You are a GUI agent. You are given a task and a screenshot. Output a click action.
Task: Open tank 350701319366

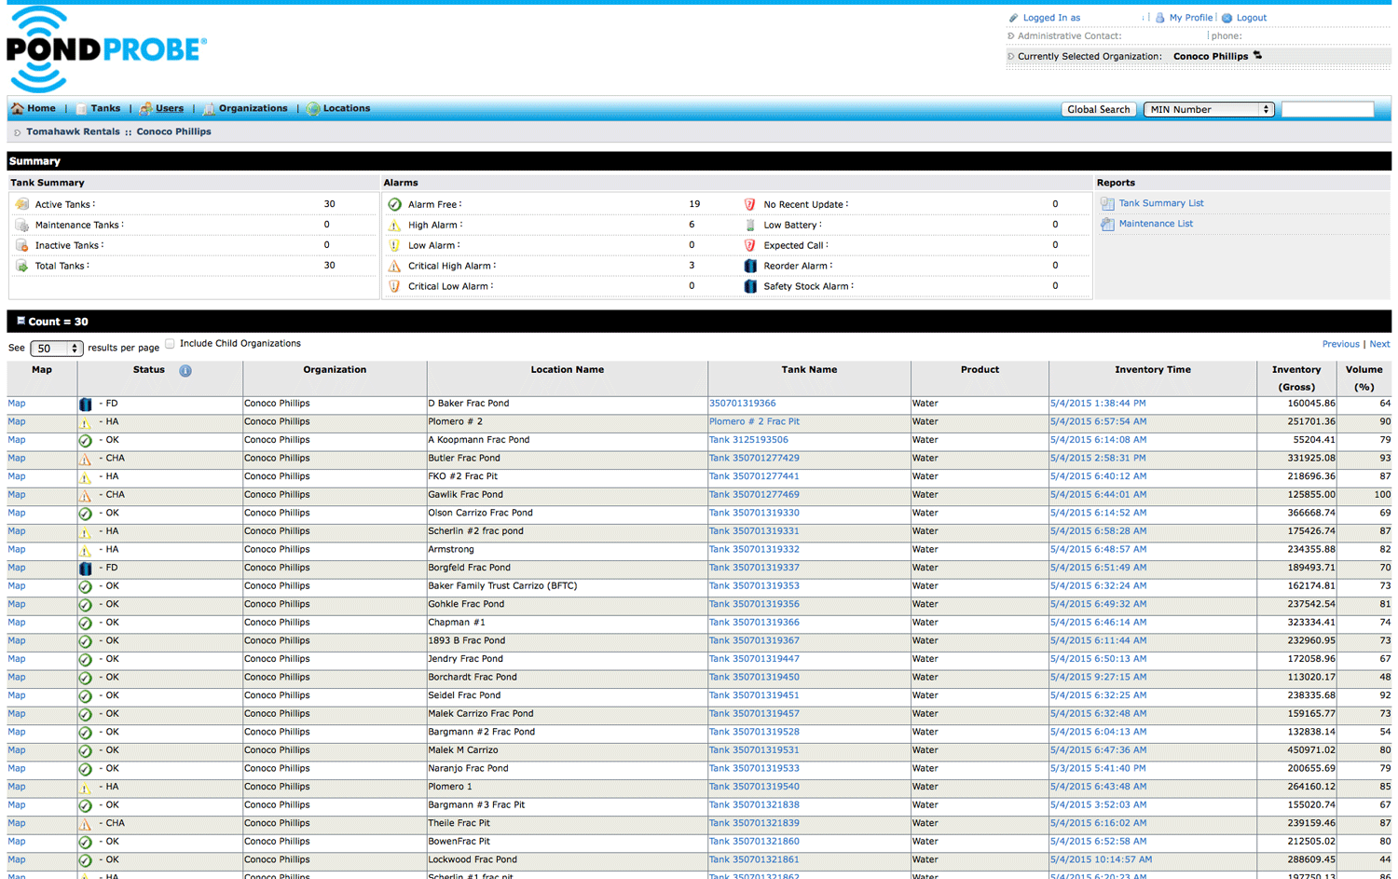(x=742, y=404)
